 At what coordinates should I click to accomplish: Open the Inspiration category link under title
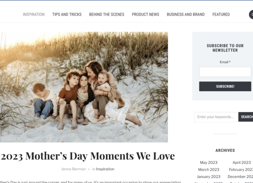105,169
